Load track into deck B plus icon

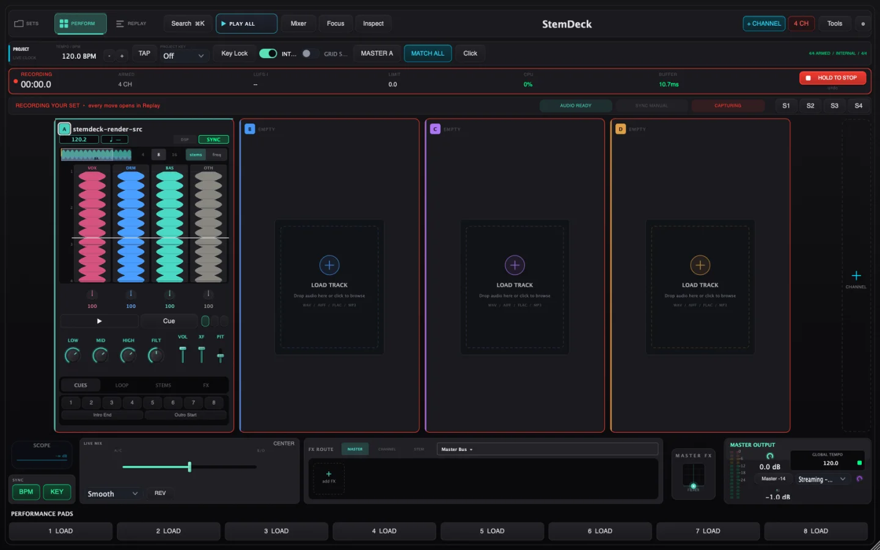[x=329, y=265]
